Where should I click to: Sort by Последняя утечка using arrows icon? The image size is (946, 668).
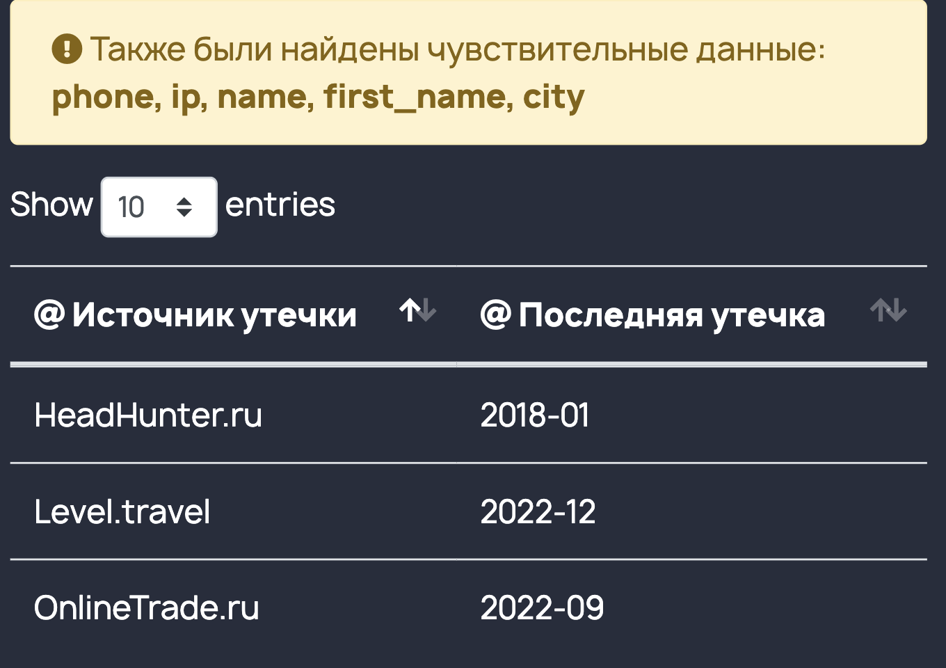click(x=888, y=310)
